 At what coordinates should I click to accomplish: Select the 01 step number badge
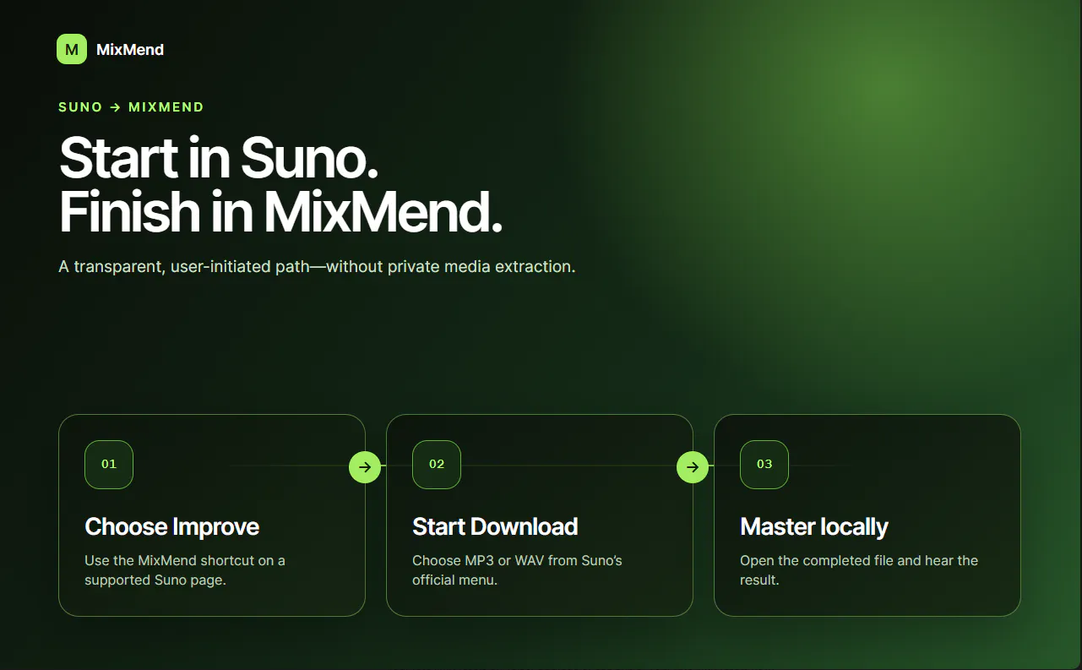[x=109, y=465]
